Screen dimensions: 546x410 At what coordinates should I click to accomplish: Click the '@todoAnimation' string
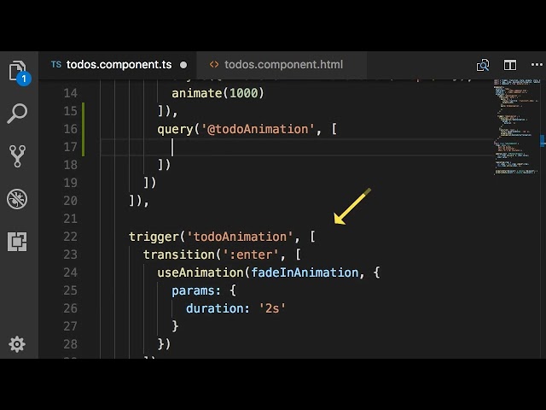pos(258,129)
